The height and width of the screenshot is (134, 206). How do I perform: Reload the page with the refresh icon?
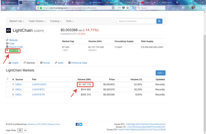14,8
